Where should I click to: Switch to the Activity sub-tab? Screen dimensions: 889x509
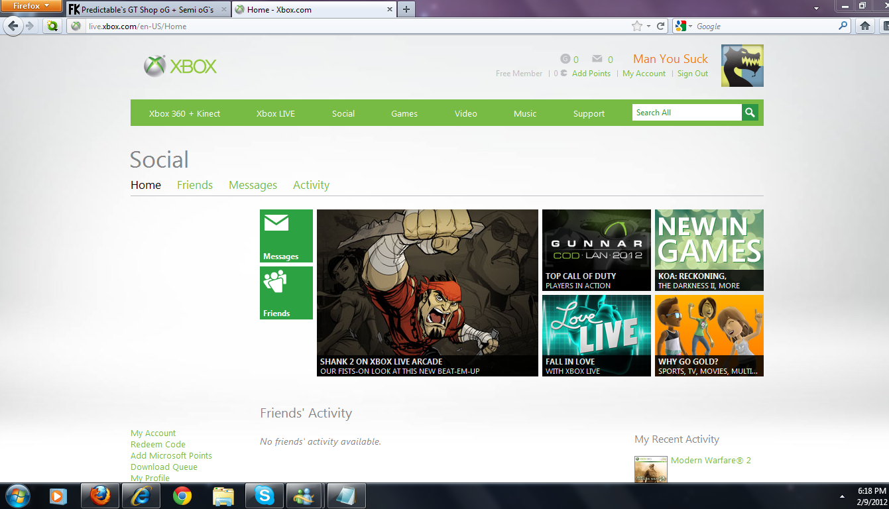(311, 185)
